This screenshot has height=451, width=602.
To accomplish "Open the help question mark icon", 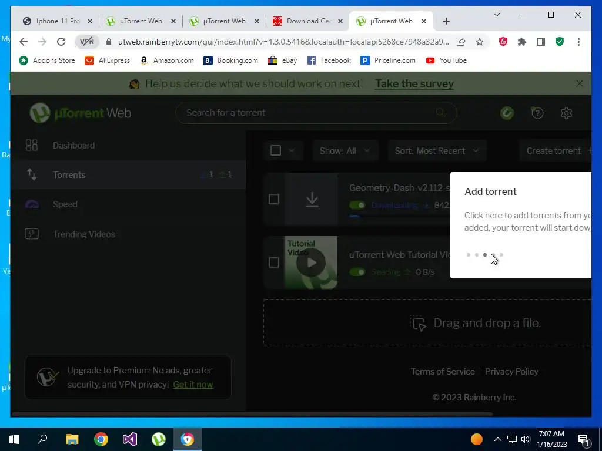I will point(537,113).
